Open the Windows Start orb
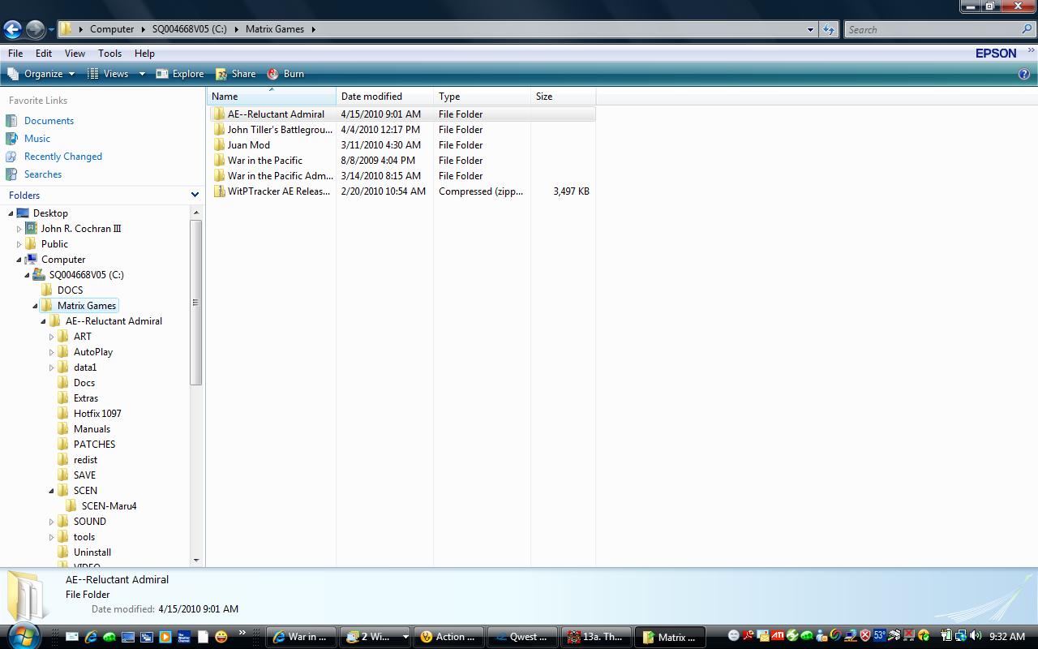Viewport: 1038px width, 649px height. (x=23, y=635)
